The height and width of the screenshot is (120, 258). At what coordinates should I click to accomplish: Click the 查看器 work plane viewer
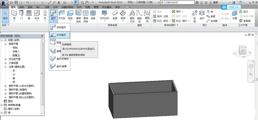tap(245, 21)
